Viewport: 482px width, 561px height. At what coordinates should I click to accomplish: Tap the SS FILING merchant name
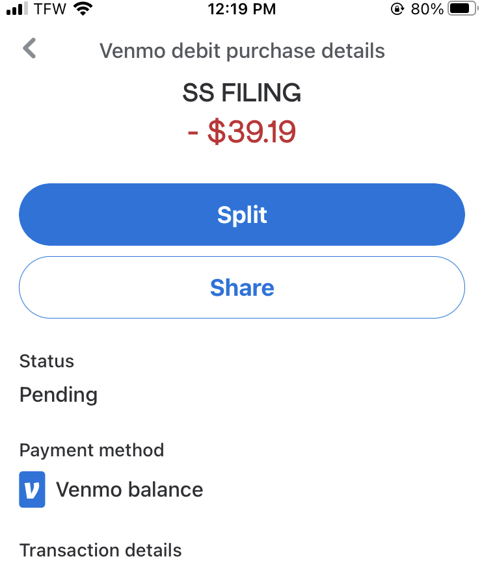[x=242, y=93]
